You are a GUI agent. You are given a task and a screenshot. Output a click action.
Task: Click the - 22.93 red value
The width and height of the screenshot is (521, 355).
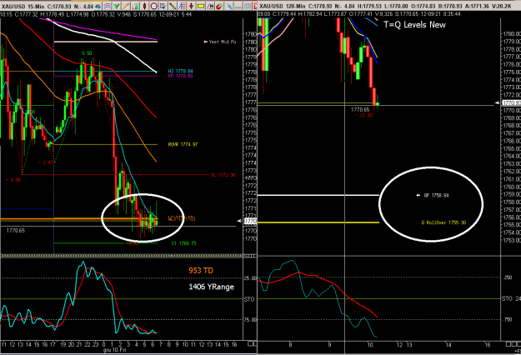(364, 115)
